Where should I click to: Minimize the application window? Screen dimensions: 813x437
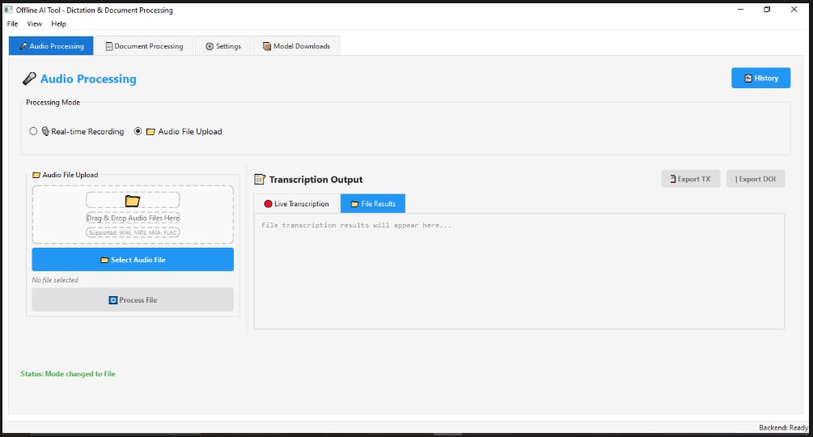(740, 10)
